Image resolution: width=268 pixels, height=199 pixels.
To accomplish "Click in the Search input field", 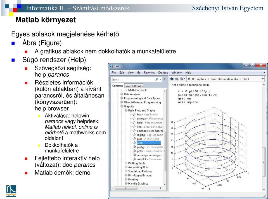I will point(133,79).
